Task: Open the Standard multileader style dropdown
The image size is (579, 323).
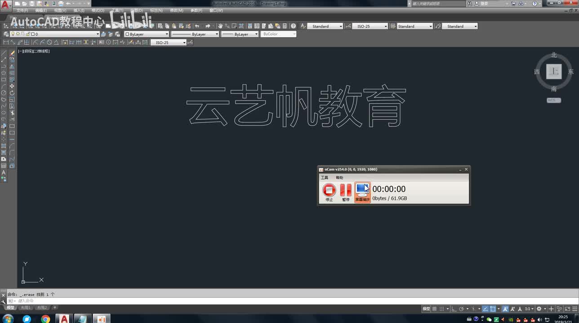Action: 460,26
